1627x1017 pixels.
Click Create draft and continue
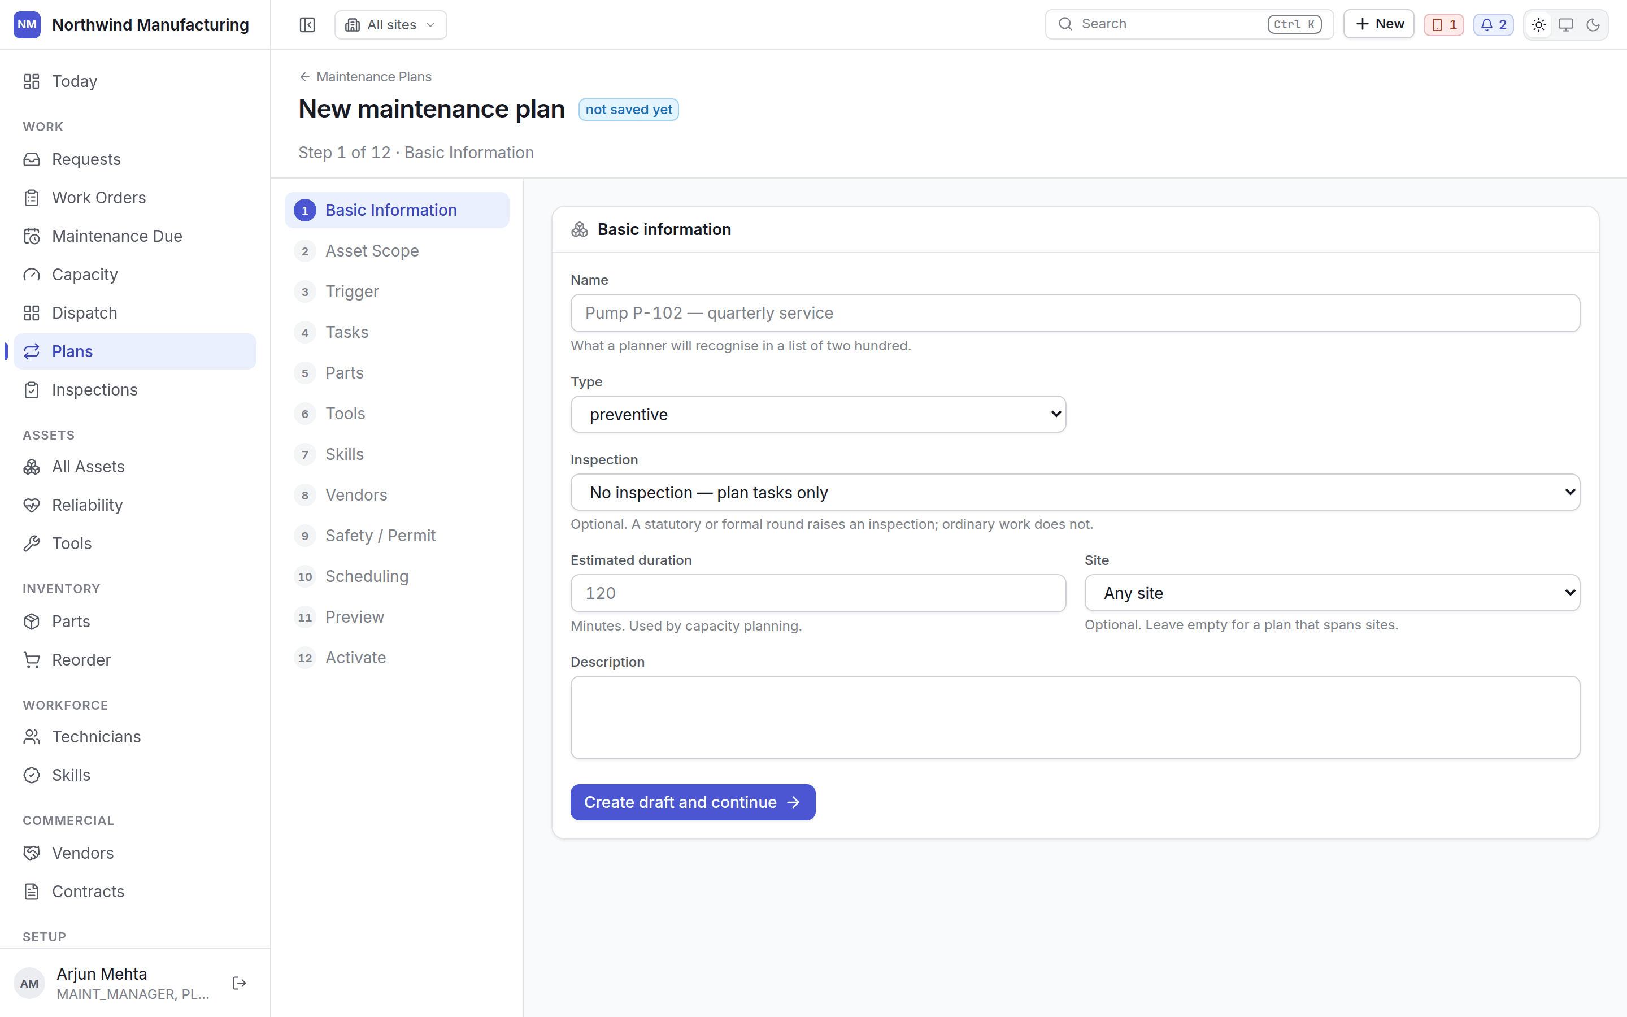(x=693, y=802)
